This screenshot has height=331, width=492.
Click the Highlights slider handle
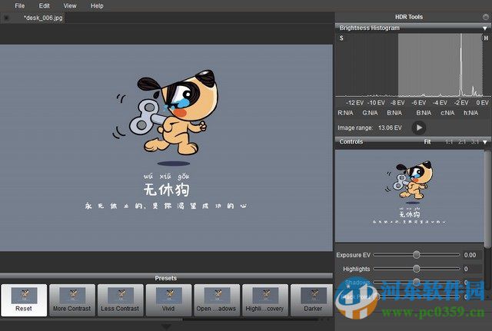click(416, 269)
